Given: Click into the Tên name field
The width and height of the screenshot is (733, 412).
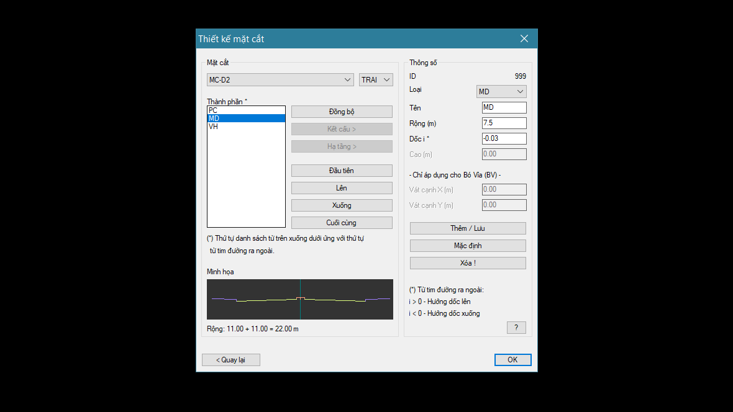Looking at the screenshot, I should tap(504, 107).
